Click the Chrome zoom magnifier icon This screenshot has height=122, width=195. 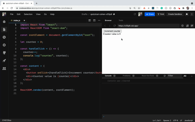[x=135, y=8]
